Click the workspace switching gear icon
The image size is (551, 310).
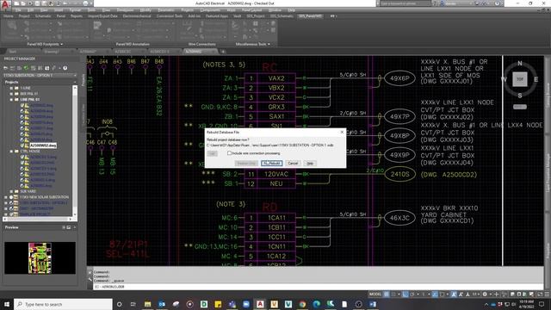coord(485,294)
